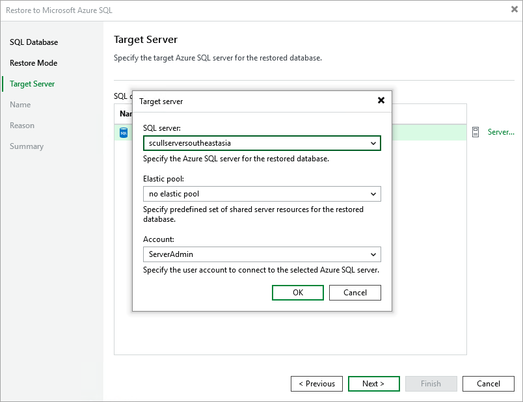The height and width of the screenshot is (402, 523).
Task: Click the 'Elastic pool:' label
Action: (163, 179)
